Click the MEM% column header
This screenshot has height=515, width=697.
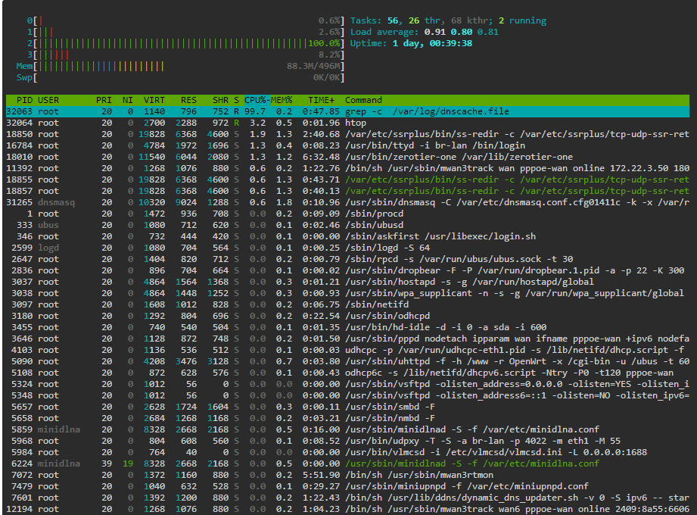[x=282, y=100]
